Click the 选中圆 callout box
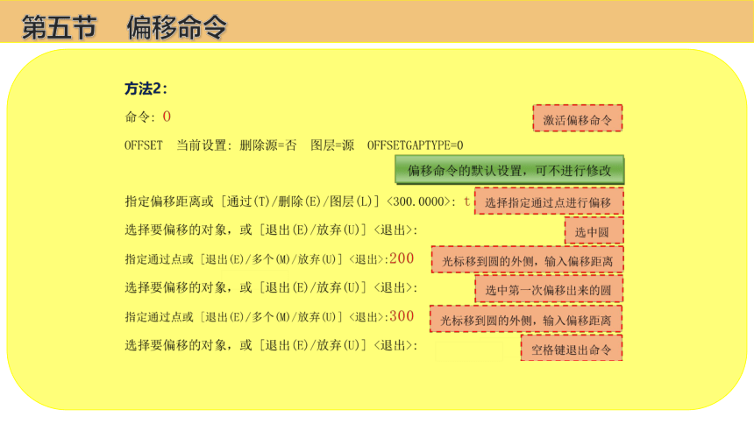This screenshot has width=754, height=424. click(x=594, y=231)
